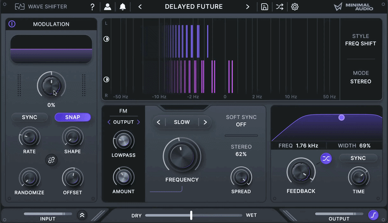Click the RANDOMIZE knob
The width and height of the screenshot is (388, 223).
[30, 178]
